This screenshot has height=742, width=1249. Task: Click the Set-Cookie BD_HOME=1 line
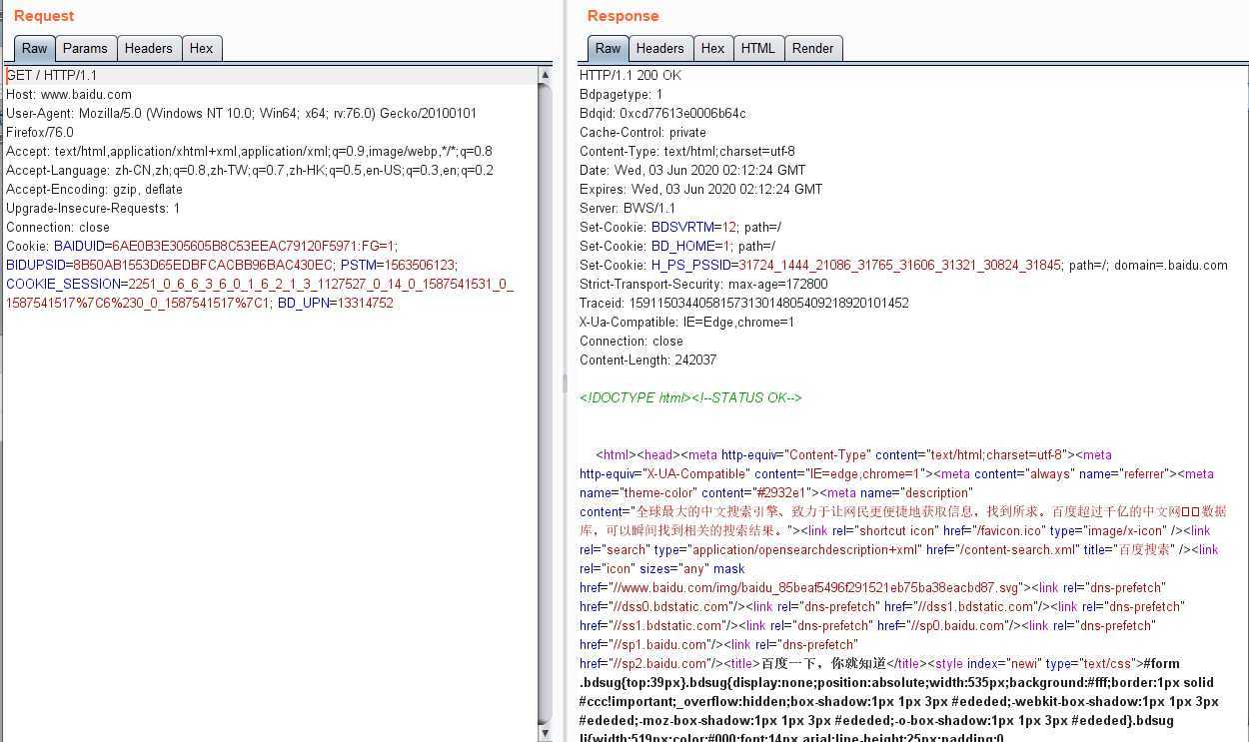[677, 246]
